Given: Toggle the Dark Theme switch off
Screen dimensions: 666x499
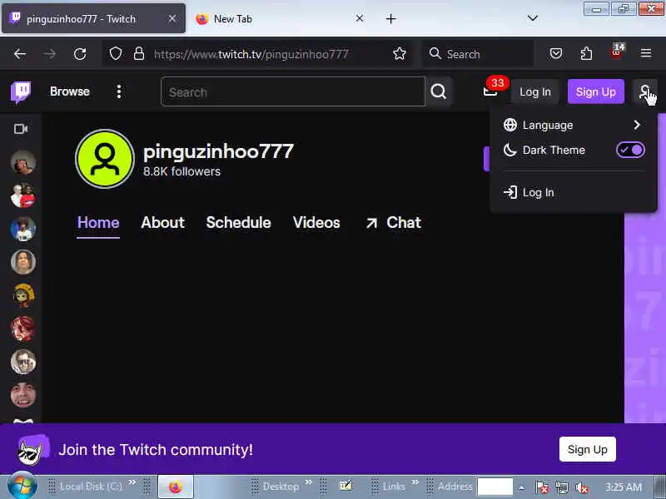Looking at the screenshot, I should 630,150.
